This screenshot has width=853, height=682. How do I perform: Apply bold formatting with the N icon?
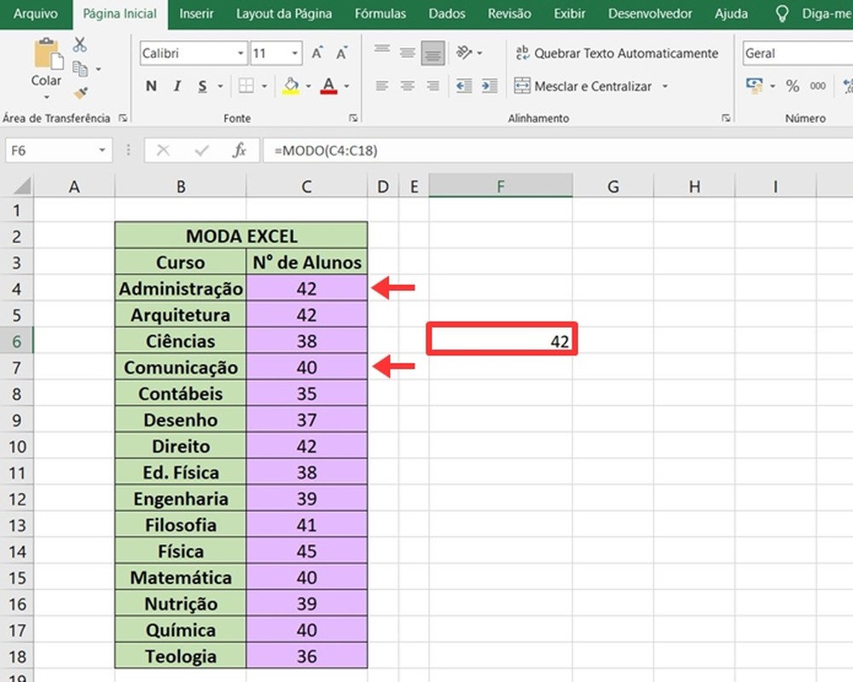point(152,86)
